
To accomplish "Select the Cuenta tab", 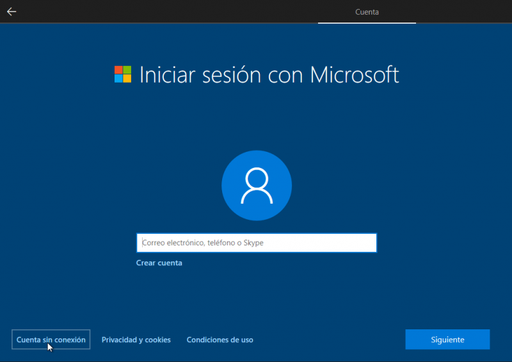I will coord(367,12).
